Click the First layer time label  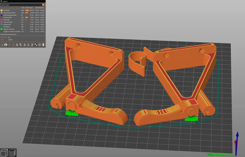click(x=4, y=37)
